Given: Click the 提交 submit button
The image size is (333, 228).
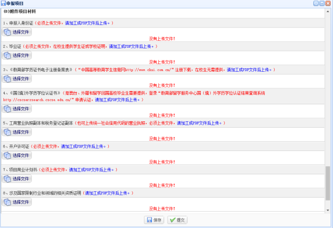Looking at the screenshot, I should [178, 220].
